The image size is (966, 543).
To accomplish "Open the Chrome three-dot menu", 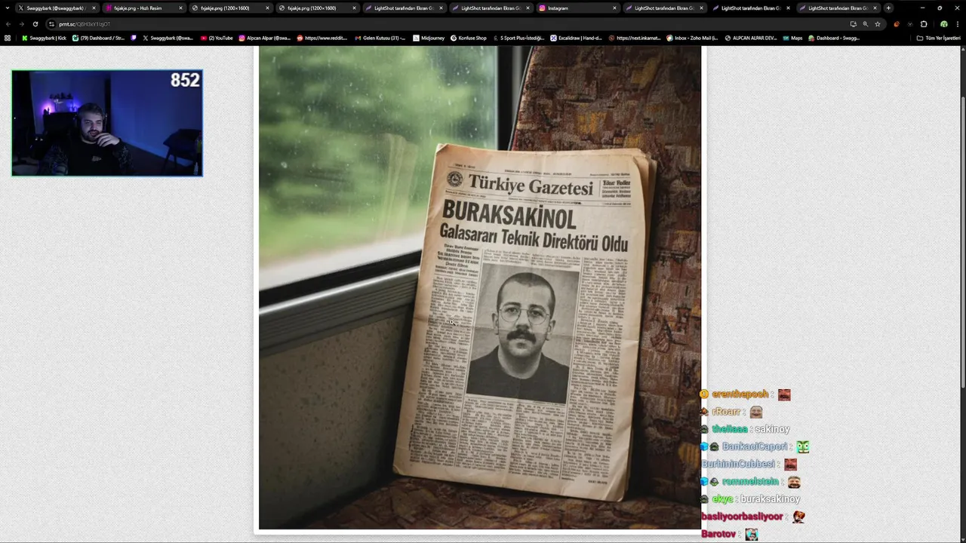I will click(958, 24).
